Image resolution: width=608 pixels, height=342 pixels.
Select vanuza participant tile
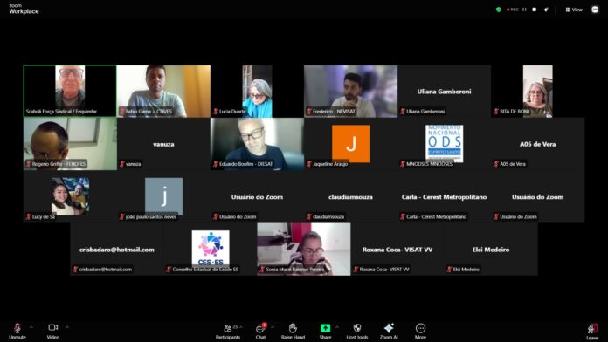[x=163, y=144]
